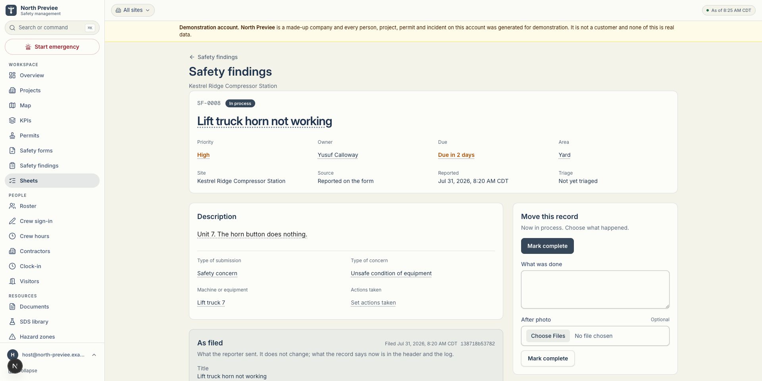This screenshot has width=762, height=381.
Task: Click the What was done text area
Action: pos(595,290)
